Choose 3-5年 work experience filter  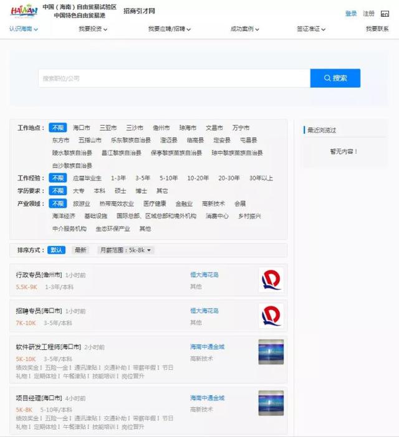(143, 178)
